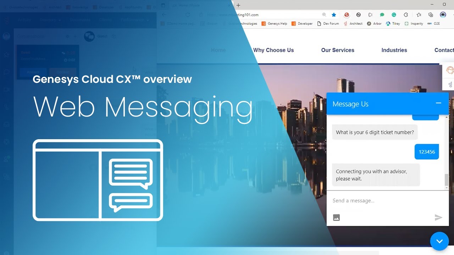Viewport: 454px width, 255px height.
Task: Click the '123456' ticket number message
Action: pyautogui.click(x=427, y=152)
